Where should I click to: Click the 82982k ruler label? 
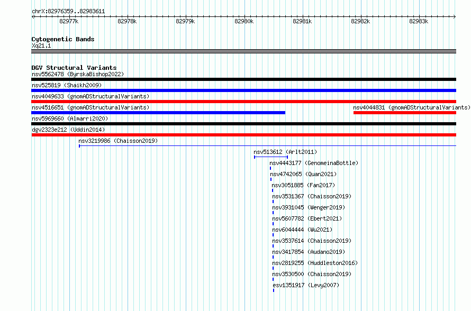pos(360,21)
